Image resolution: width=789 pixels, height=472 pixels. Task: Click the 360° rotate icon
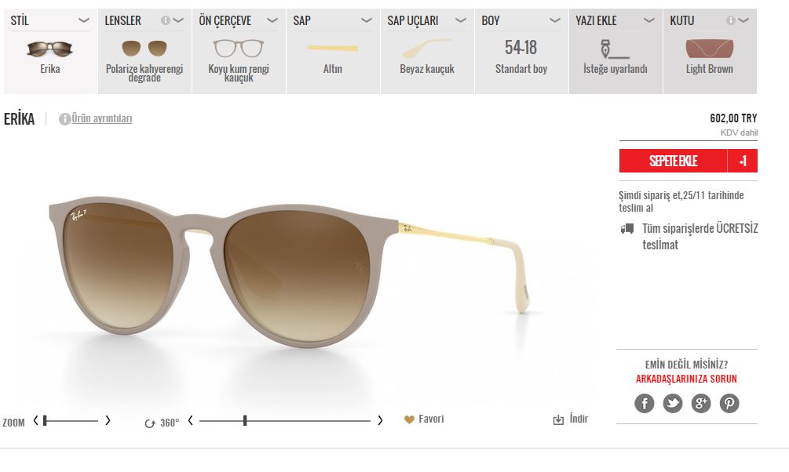[x=149, y=423]
